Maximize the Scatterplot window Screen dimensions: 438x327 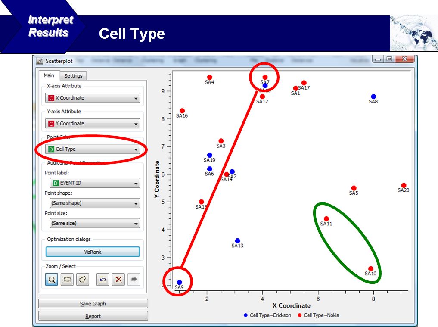pyautogui.click(x=389, y=60)
